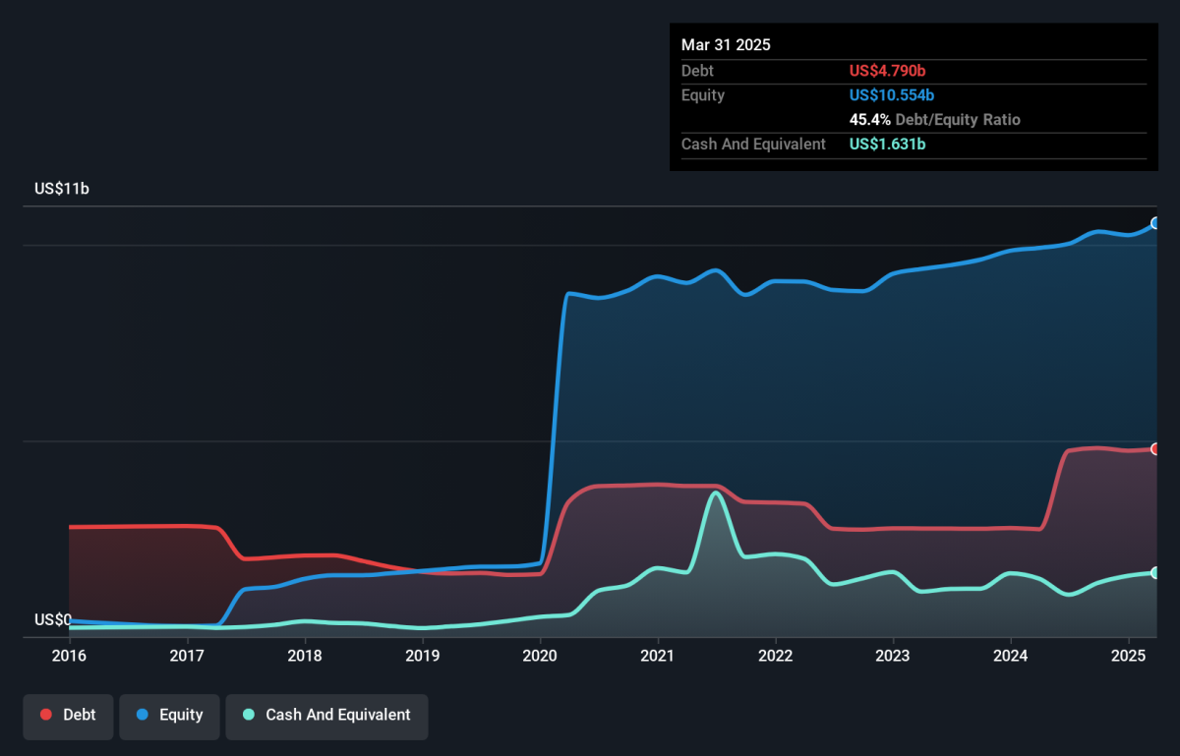Image resolution: width=1180 pixels, height=756 pixels.
Task: Click the US$10.554b Equity value in tooltip
Action: pyautogui.click(x=892, y=95)
